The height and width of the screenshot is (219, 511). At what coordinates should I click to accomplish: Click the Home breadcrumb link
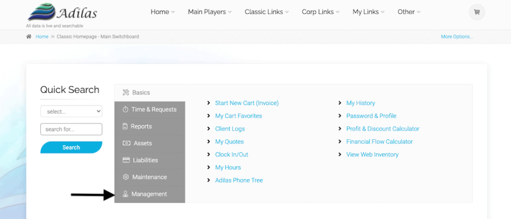[42, 37]
